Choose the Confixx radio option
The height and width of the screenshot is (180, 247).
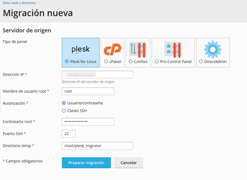[x=131, y=61]
